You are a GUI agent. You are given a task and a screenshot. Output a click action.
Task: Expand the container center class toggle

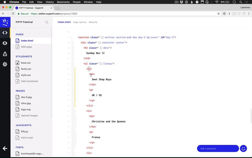click(x=100, y=43)
